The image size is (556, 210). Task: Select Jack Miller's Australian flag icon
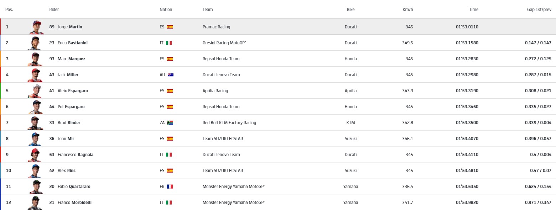coord(170,75)
